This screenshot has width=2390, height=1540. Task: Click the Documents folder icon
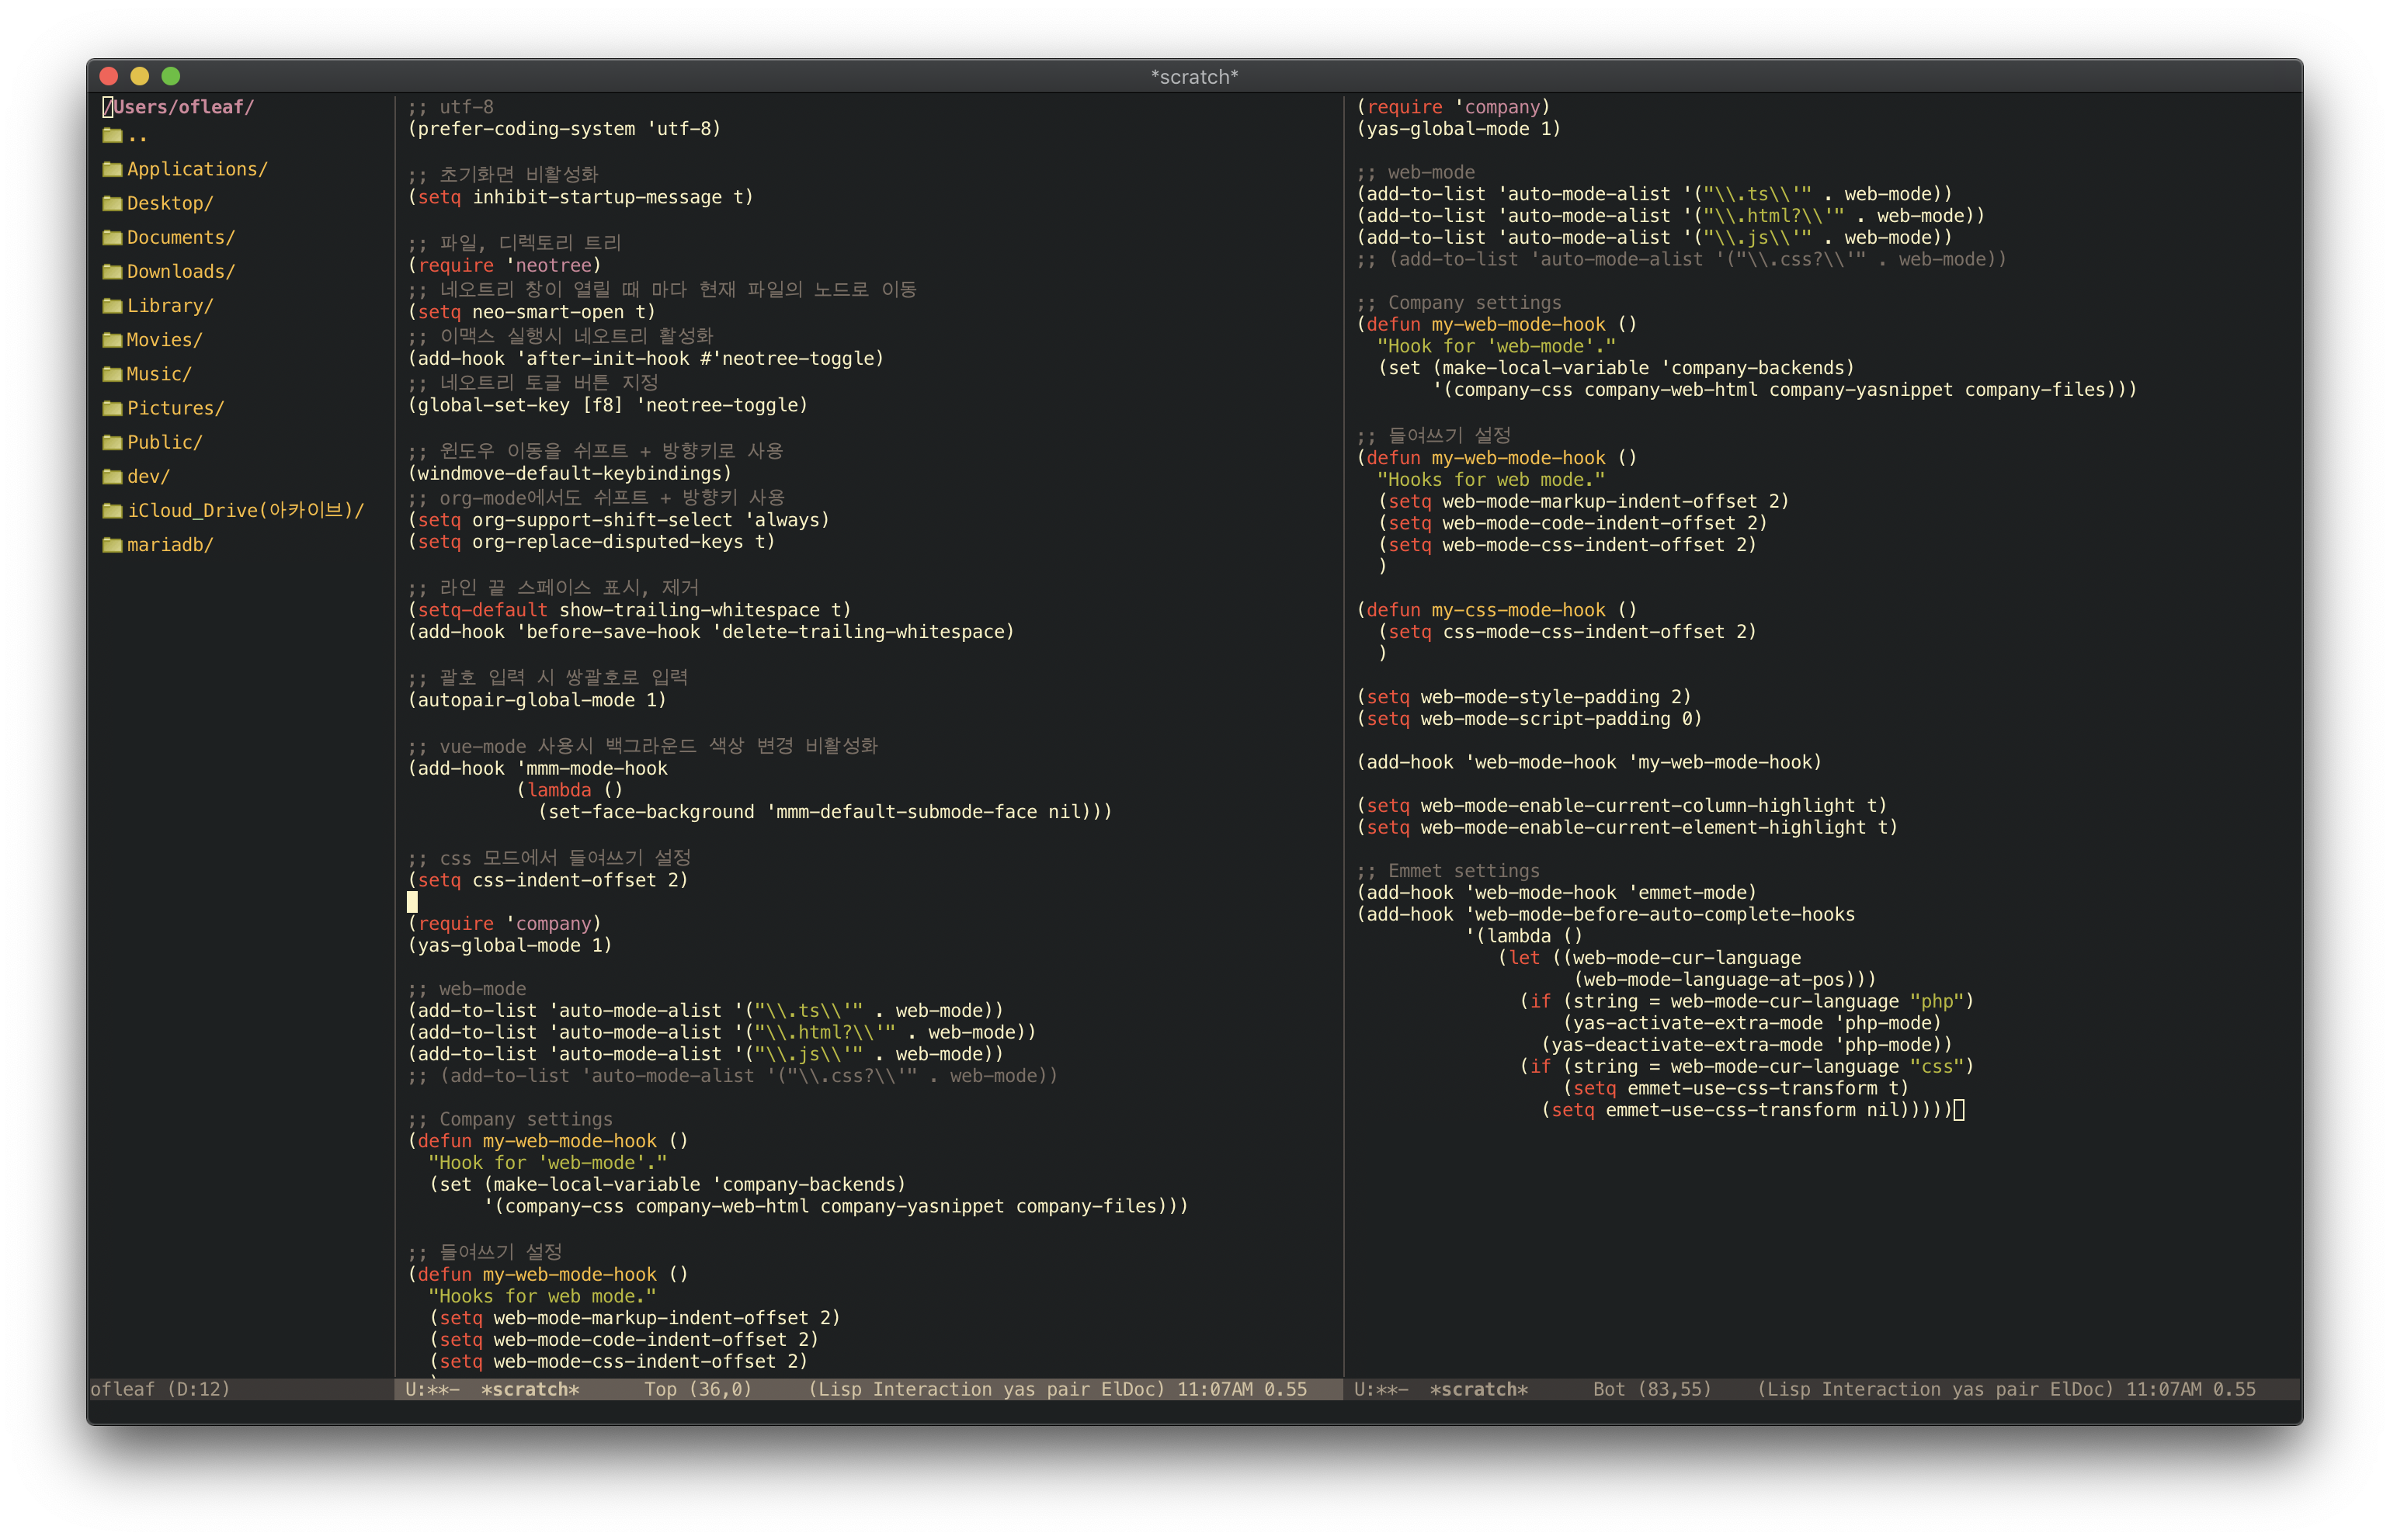point(112,238)
